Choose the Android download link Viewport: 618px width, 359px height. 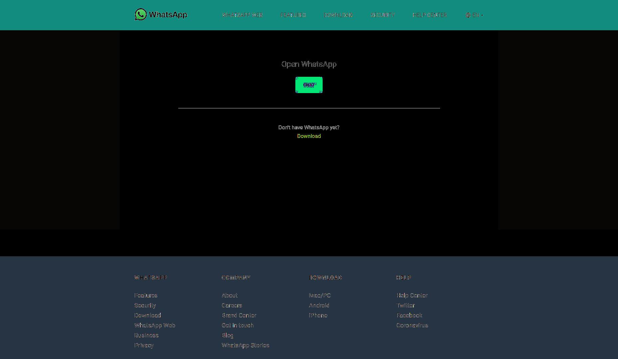click(319, 305)
